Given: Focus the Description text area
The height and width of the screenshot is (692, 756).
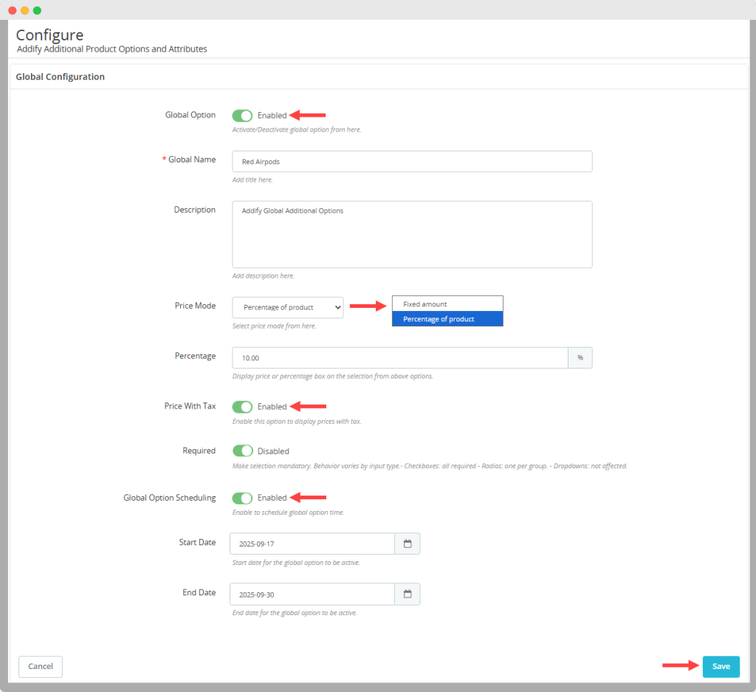Looking at the screenshot, I should 412,234.
